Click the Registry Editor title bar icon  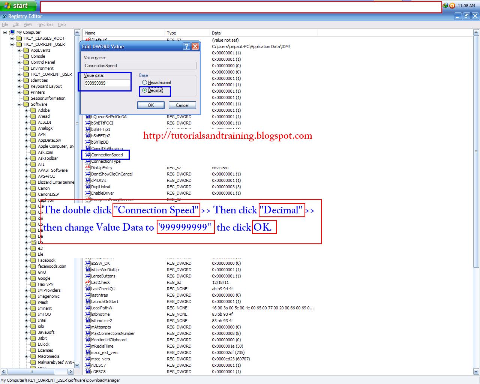4,16
